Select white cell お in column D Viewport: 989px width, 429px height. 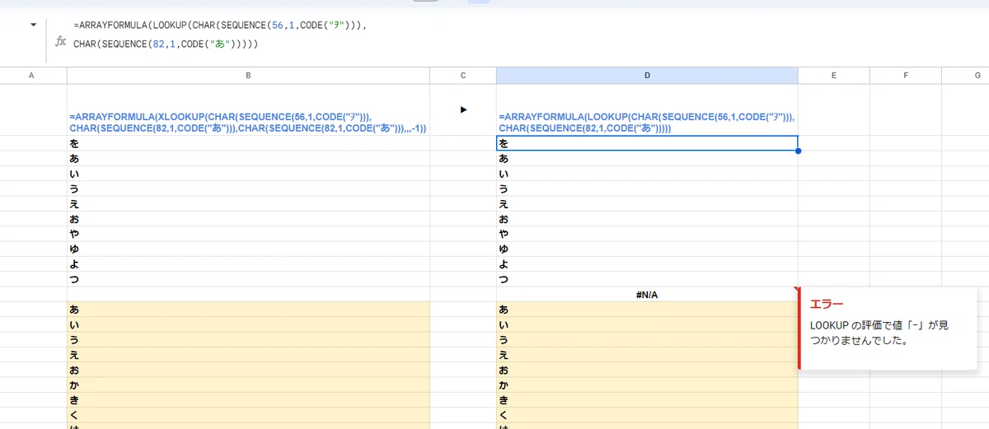pos(647,219)
